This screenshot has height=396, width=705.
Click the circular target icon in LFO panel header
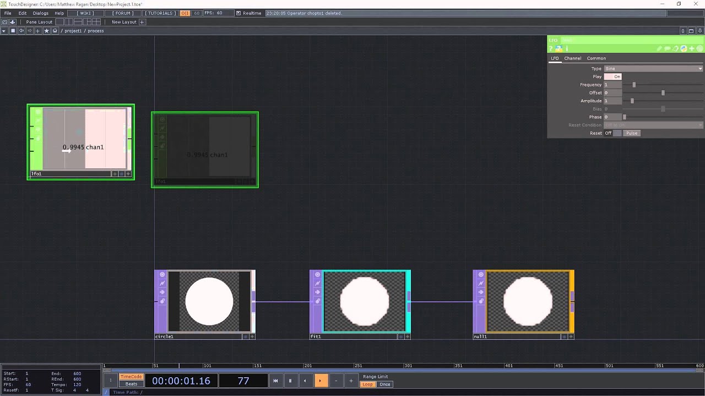coord(700,48)
